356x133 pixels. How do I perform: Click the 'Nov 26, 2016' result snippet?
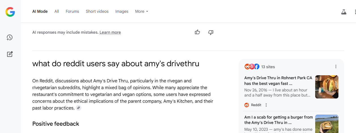tap(278, 93)
